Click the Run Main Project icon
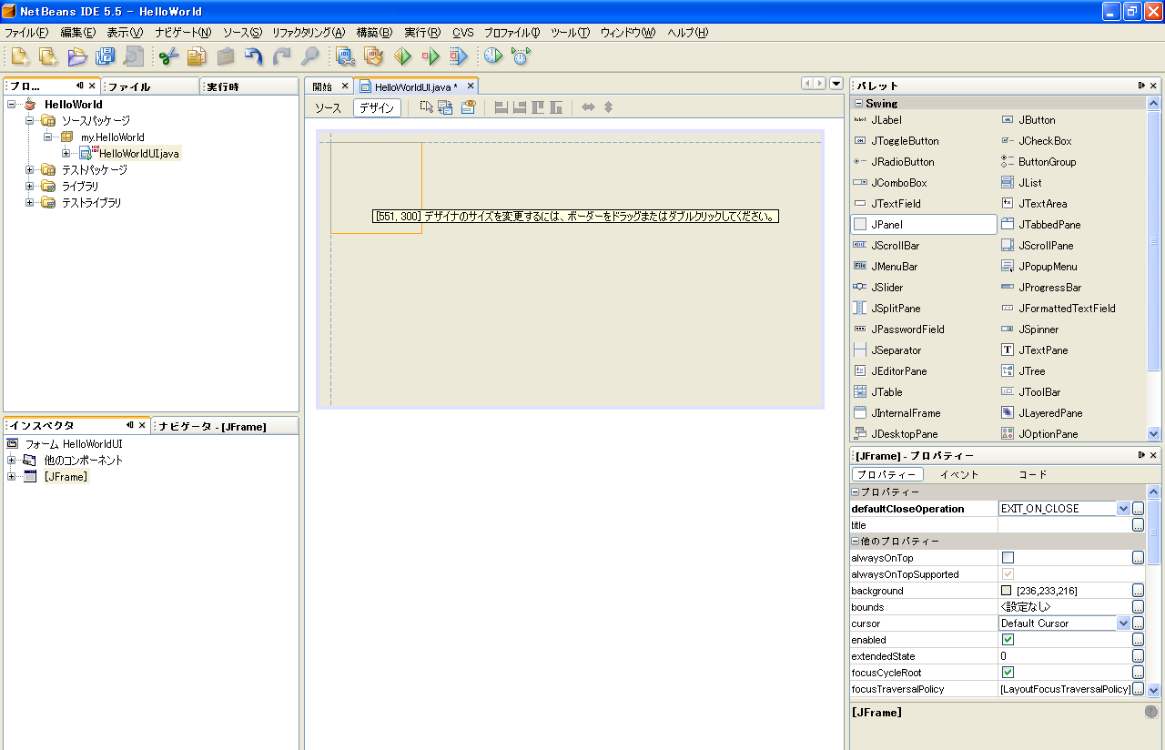Viewport: 1165px width, 750px height. (402, 56)
